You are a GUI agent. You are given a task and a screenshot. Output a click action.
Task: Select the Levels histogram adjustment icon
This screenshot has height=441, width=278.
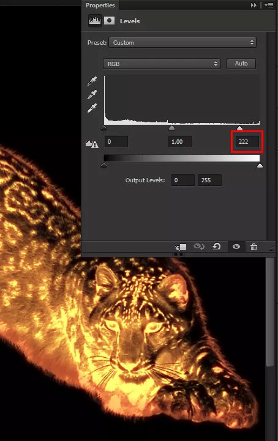(x=95, y=21)
